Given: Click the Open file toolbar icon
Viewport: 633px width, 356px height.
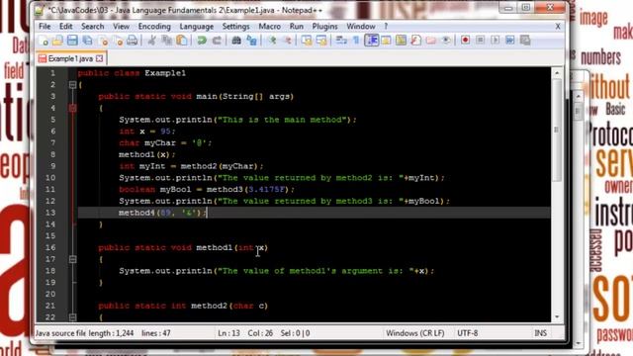Looking at the screenshot, I should tap(57, 41).
